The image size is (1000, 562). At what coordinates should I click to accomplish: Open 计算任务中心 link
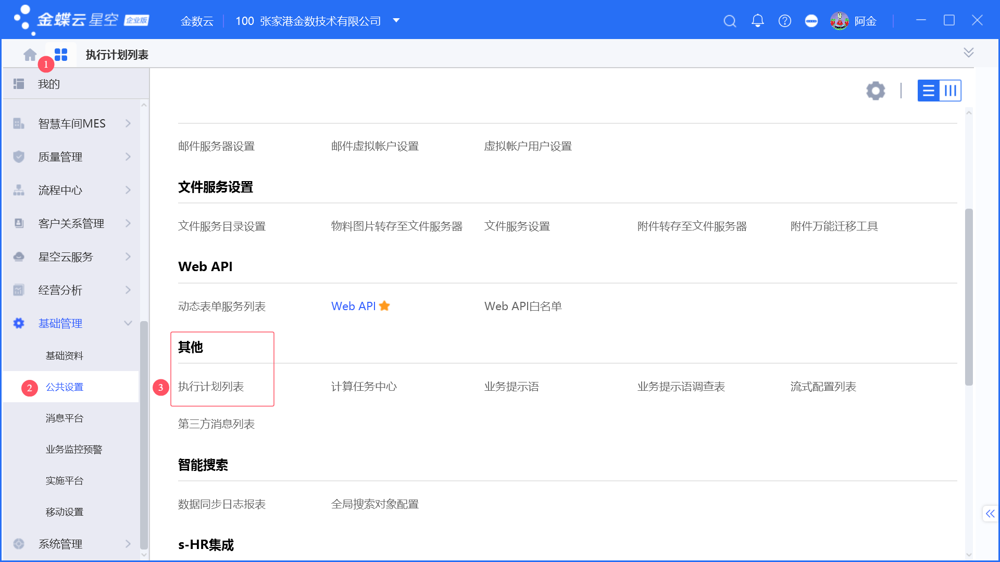[364, 387]
